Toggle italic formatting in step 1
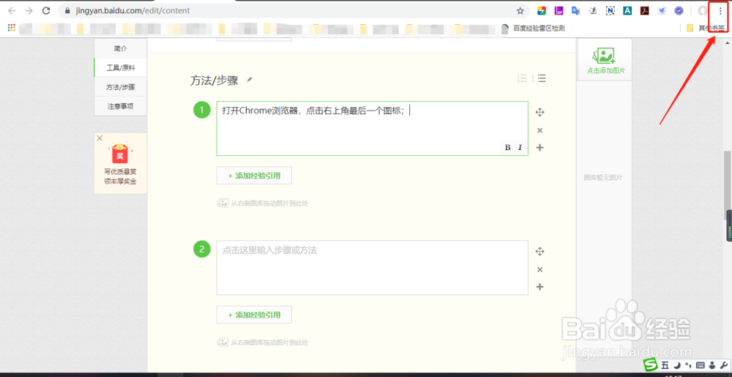The image size is (732, 377). pos(520,147)
